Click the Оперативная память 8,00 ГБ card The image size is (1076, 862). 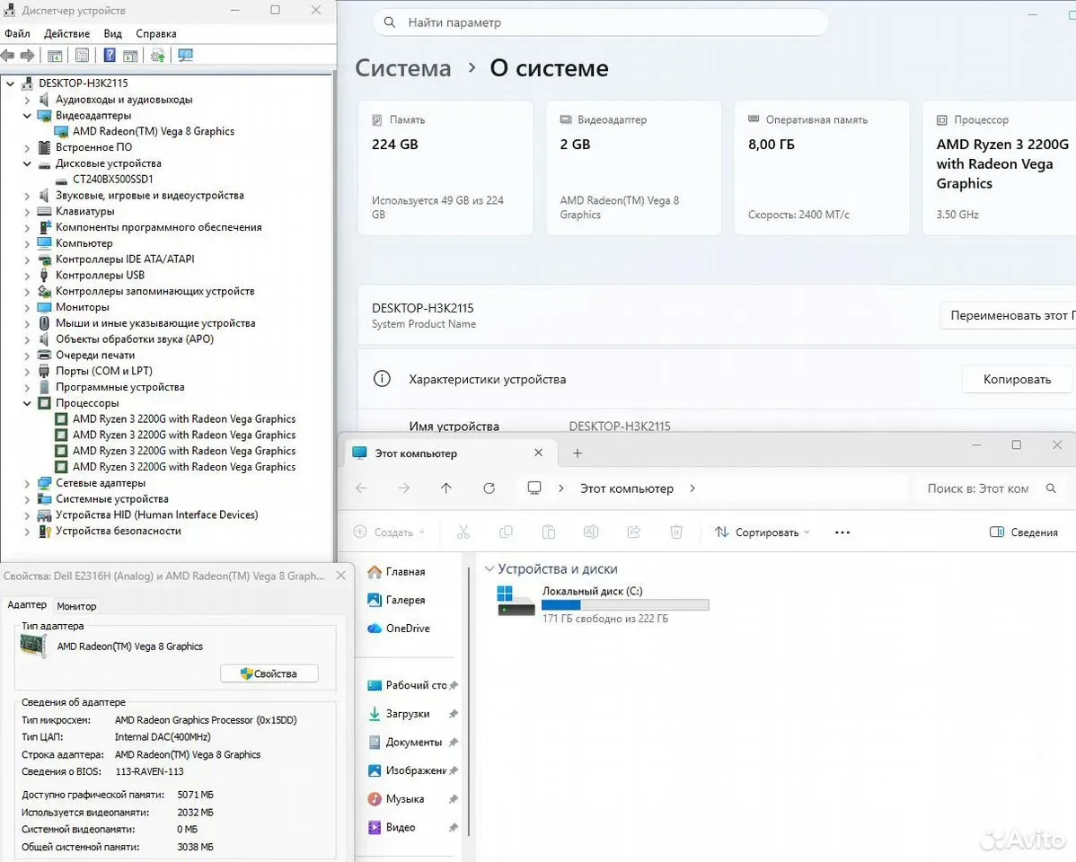[822, 167]
